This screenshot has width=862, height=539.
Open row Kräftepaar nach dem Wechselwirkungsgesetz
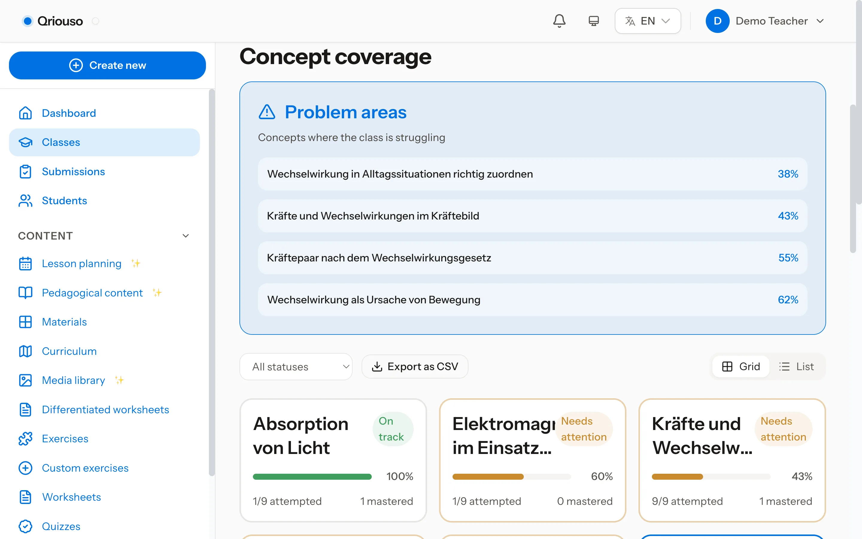coord(532,258)
